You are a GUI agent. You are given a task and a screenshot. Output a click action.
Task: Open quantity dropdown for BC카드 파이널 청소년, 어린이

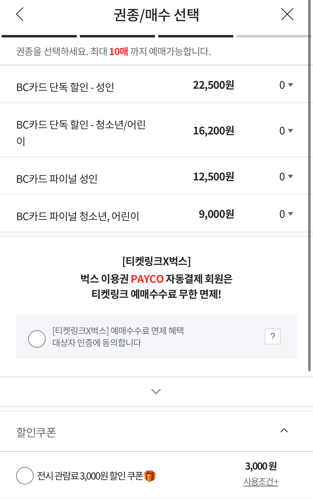(286, 214)
